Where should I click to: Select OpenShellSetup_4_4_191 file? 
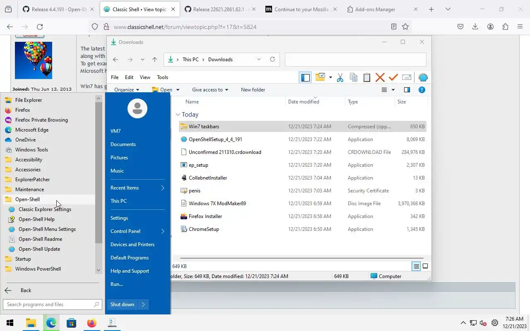pos(303,139)
